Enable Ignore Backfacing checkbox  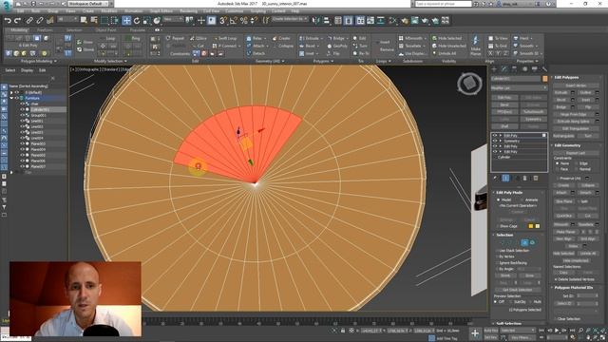(x=497, y=263)
